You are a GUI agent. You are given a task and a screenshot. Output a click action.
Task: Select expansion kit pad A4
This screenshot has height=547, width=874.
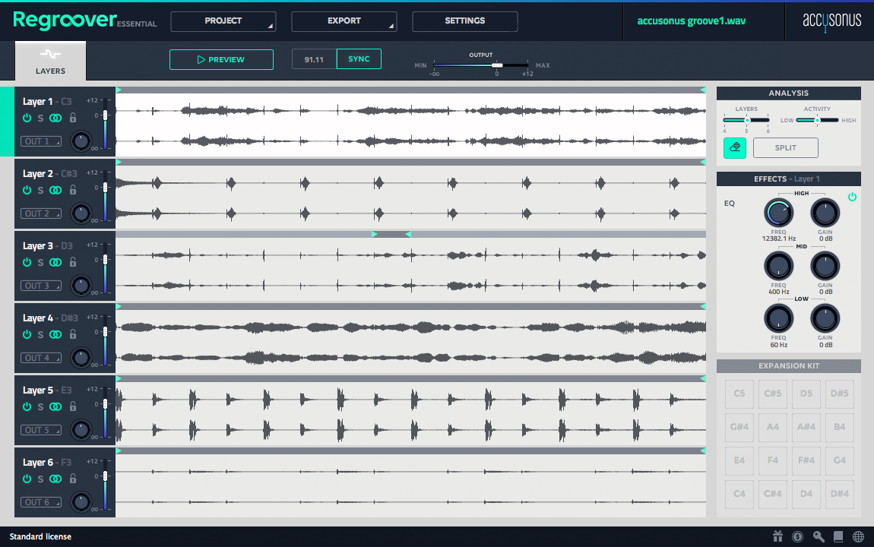click(x=773, y=427)
